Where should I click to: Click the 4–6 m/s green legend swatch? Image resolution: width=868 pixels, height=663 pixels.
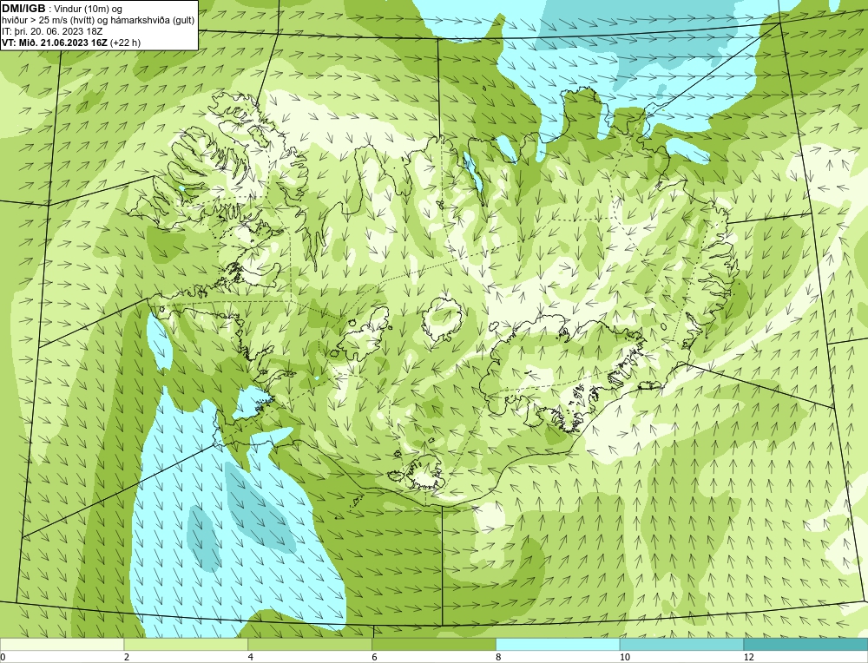(310, 645)
